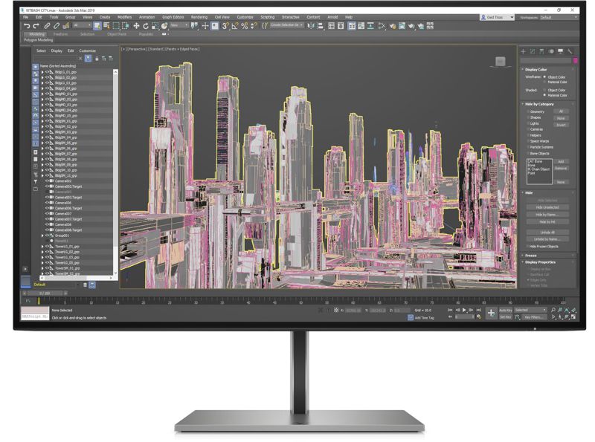Image resolution: width=595 pixels, height=442 pixels.
Task: Open the Create tab in the command panel
Action: tap(524, 52)
